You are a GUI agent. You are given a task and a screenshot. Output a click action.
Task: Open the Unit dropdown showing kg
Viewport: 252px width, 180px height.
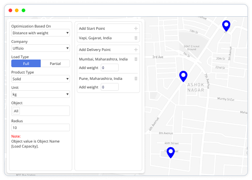point(41,94)
